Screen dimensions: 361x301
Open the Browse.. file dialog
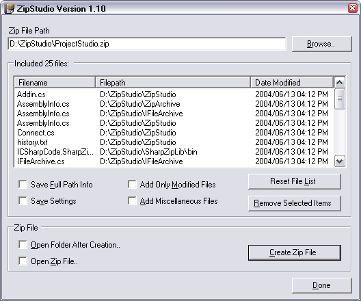click(321, 44)
